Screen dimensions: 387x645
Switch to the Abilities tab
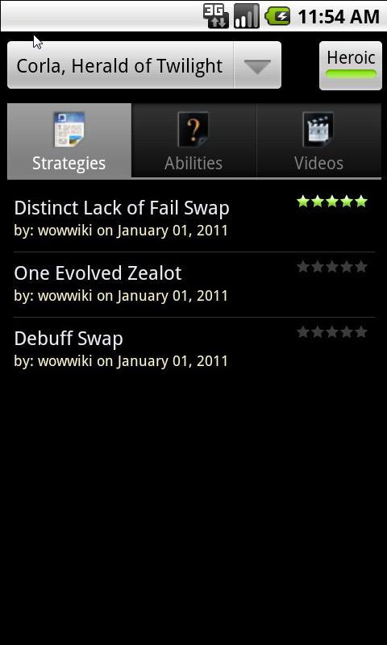click(x=193, y=140)
